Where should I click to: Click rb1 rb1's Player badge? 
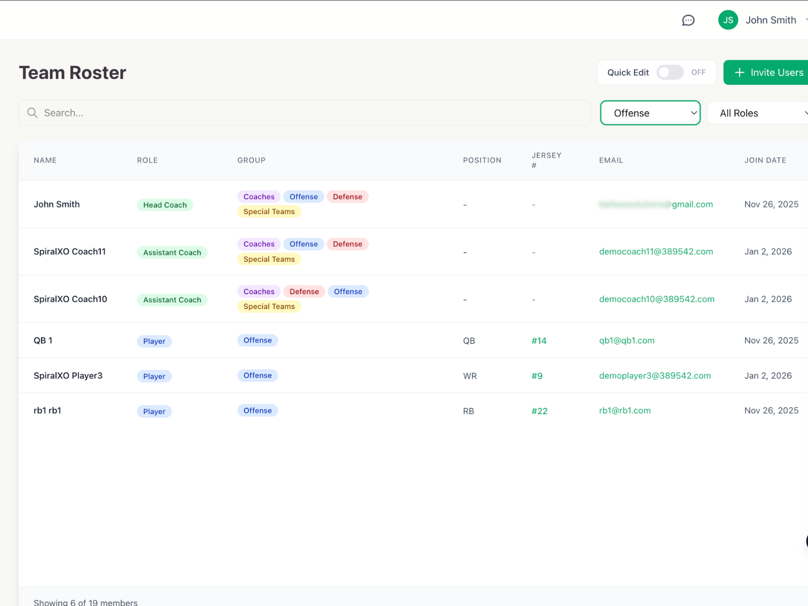click(x=154, y=412)
